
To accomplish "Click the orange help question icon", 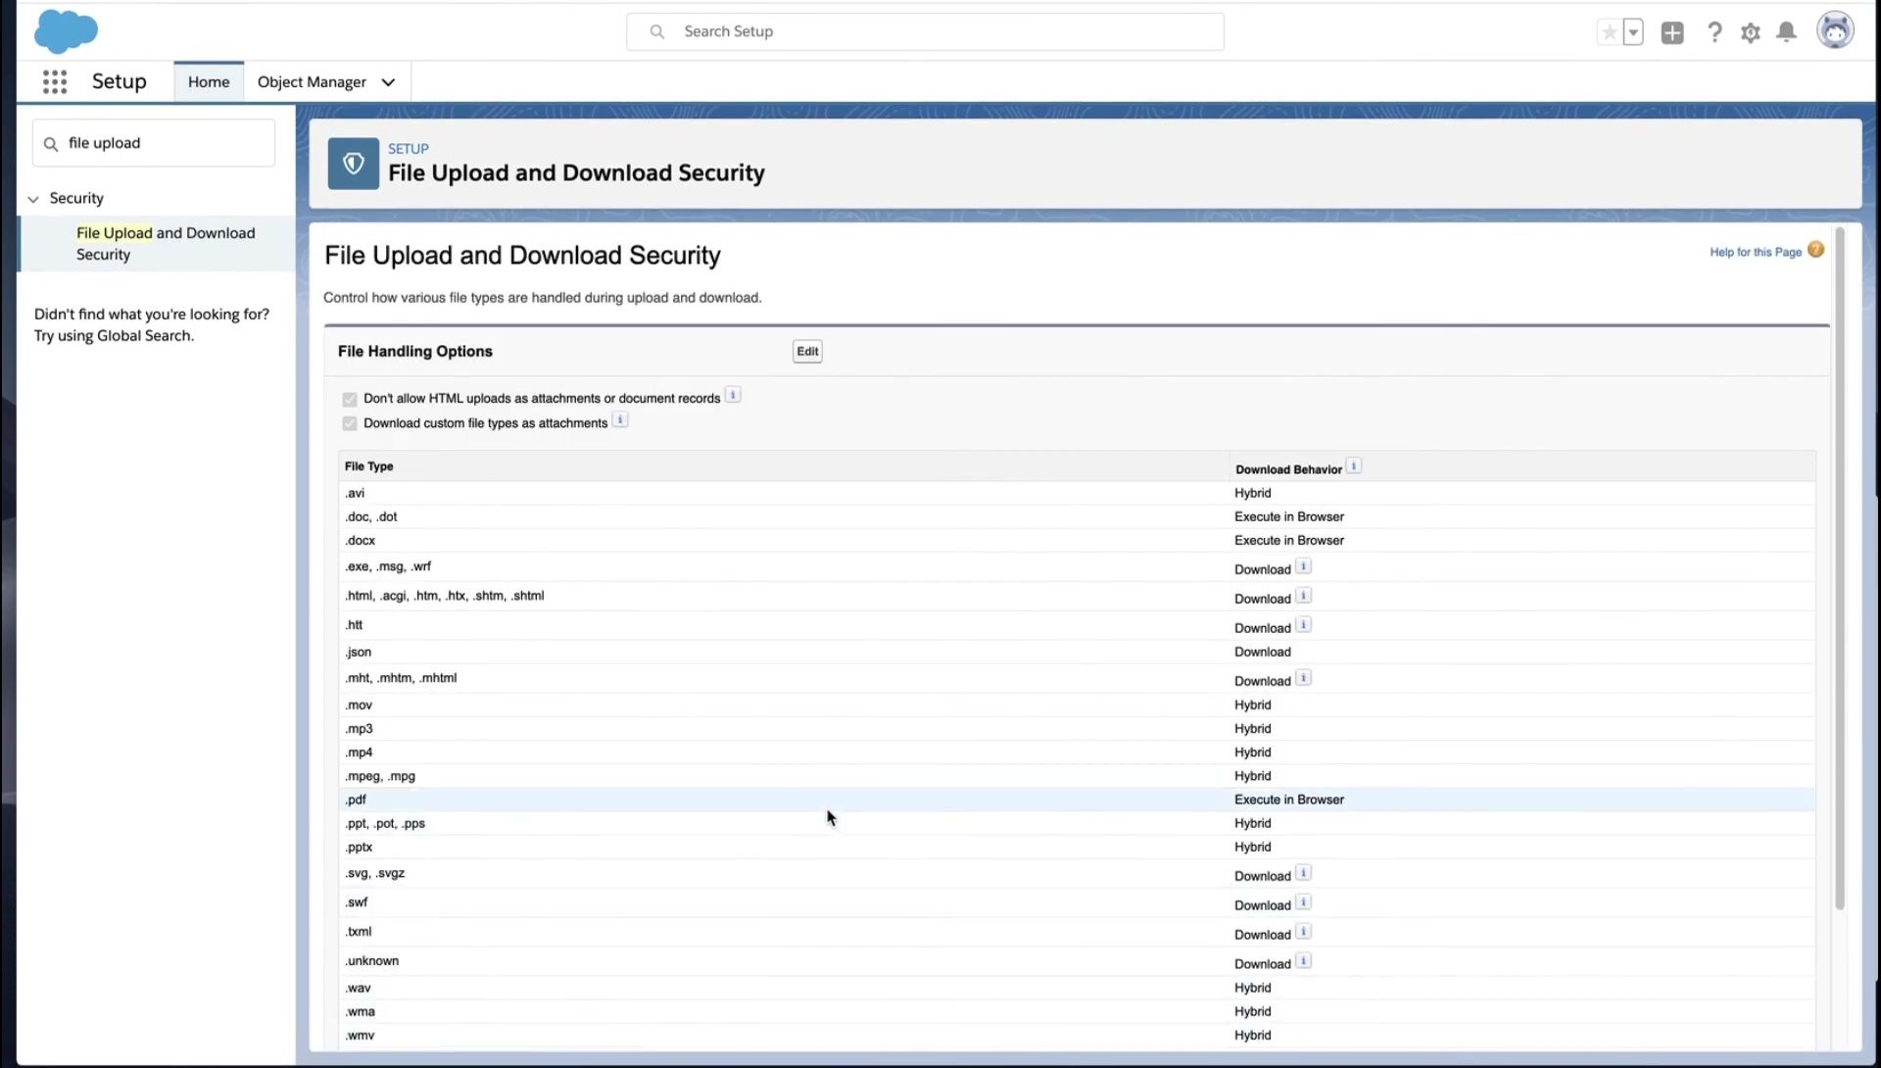I will coord(1815,250).
